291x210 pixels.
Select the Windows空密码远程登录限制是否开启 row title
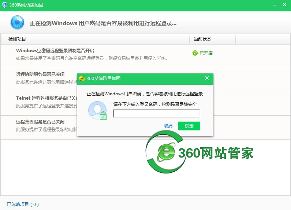tap(55, 51)
